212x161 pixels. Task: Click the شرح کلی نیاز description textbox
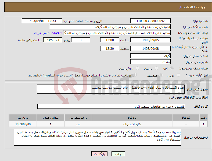[111, 89]
